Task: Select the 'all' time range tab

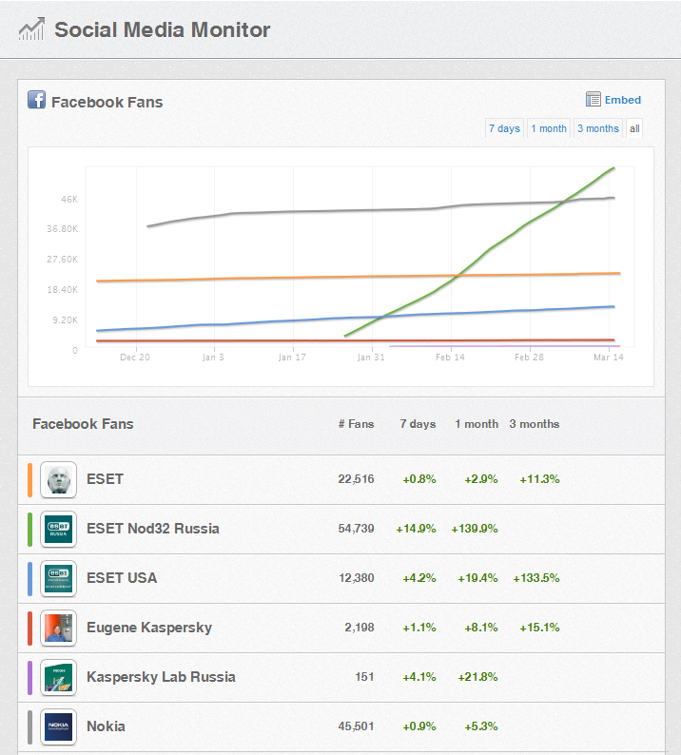Action: pyautogui.click(x=634, y=128)
